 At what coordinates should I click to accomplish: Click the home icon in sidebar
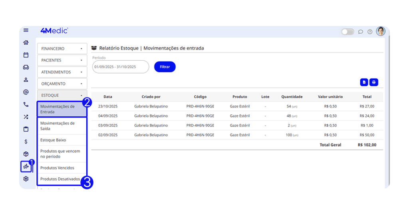pos(26,43)
